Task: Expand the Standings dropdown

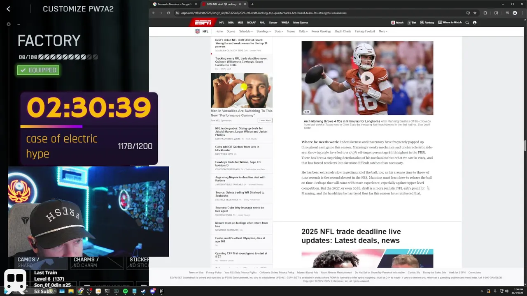Action: pos(263,31)
